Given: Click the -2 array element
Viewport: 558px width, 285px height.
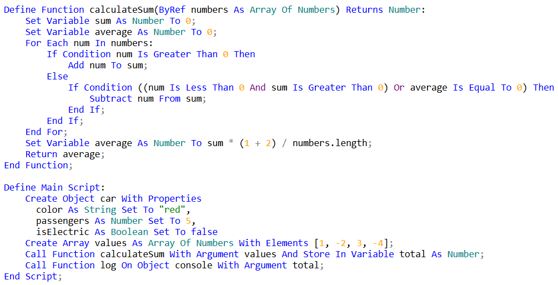Looking at the screenshot, I should click(x=340, y=243).
